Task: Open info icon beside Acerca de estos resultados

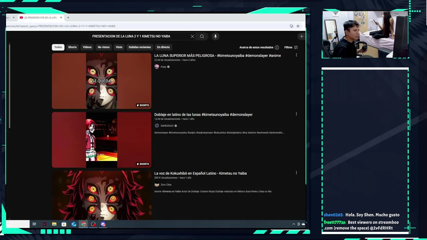Action: point(277,47)
